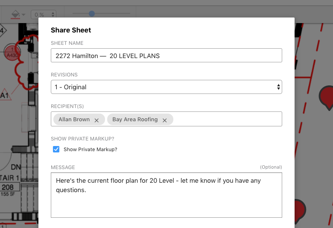Viewport: 333px width, 228px height.
Task: Click in the Sheet Name field
Action: pos(166,56)
